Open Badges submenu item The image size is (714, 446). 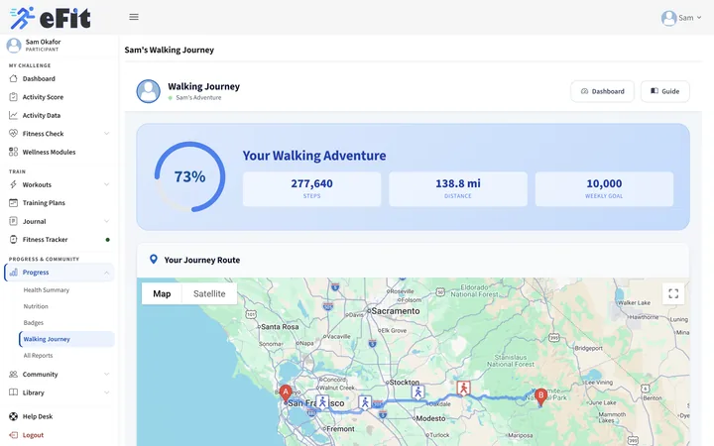click(34, 323)
